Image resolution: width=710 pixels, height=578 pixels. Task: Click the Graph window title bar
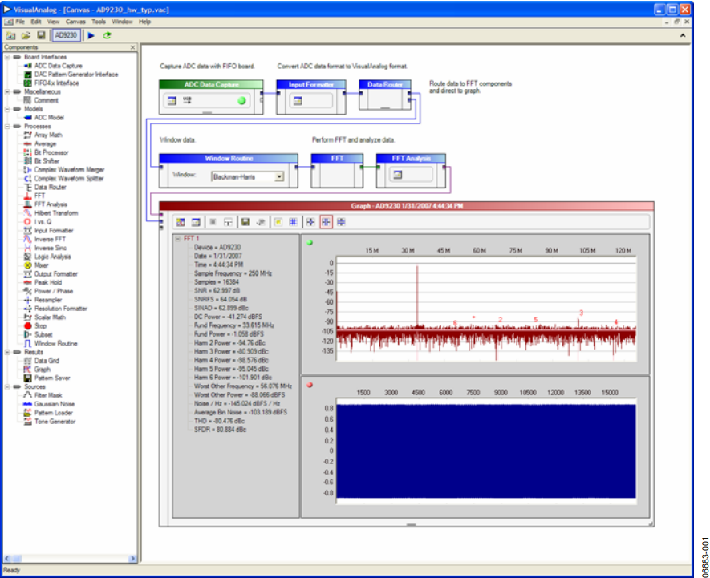pyautogui.click(x=407, y=206)
